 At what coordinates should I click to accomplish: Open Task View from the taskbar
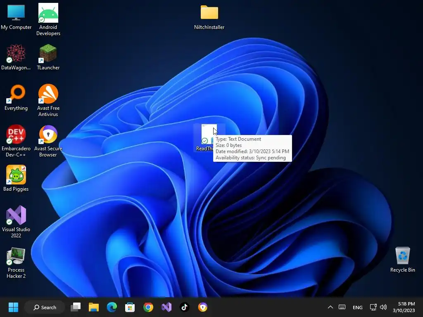76,307
